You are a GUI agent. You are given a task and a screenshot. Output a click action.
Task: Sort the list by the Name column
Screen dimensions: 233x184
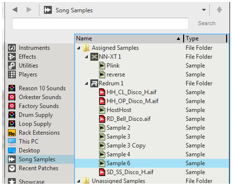coord(129,38)
